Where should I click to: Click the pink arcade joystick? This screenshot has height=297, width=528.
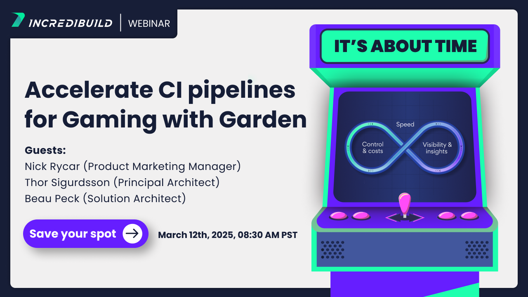(405, 204)
